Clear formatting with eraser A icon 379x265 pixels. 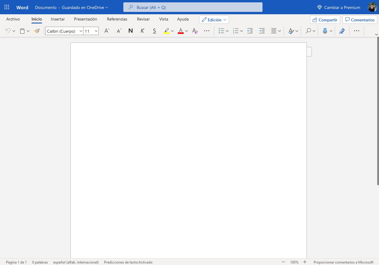(x=195, y=31)
